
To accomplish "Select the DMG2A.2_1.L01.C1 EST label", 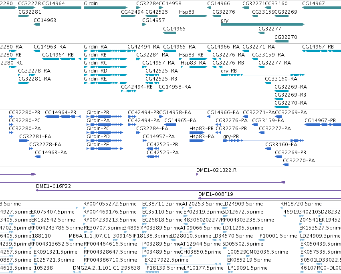I will (x=96, y=268).
